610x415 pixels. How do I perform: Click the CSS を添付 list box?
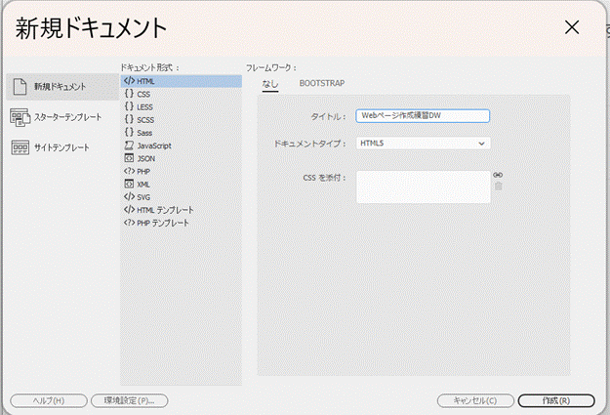click(422, 187)
